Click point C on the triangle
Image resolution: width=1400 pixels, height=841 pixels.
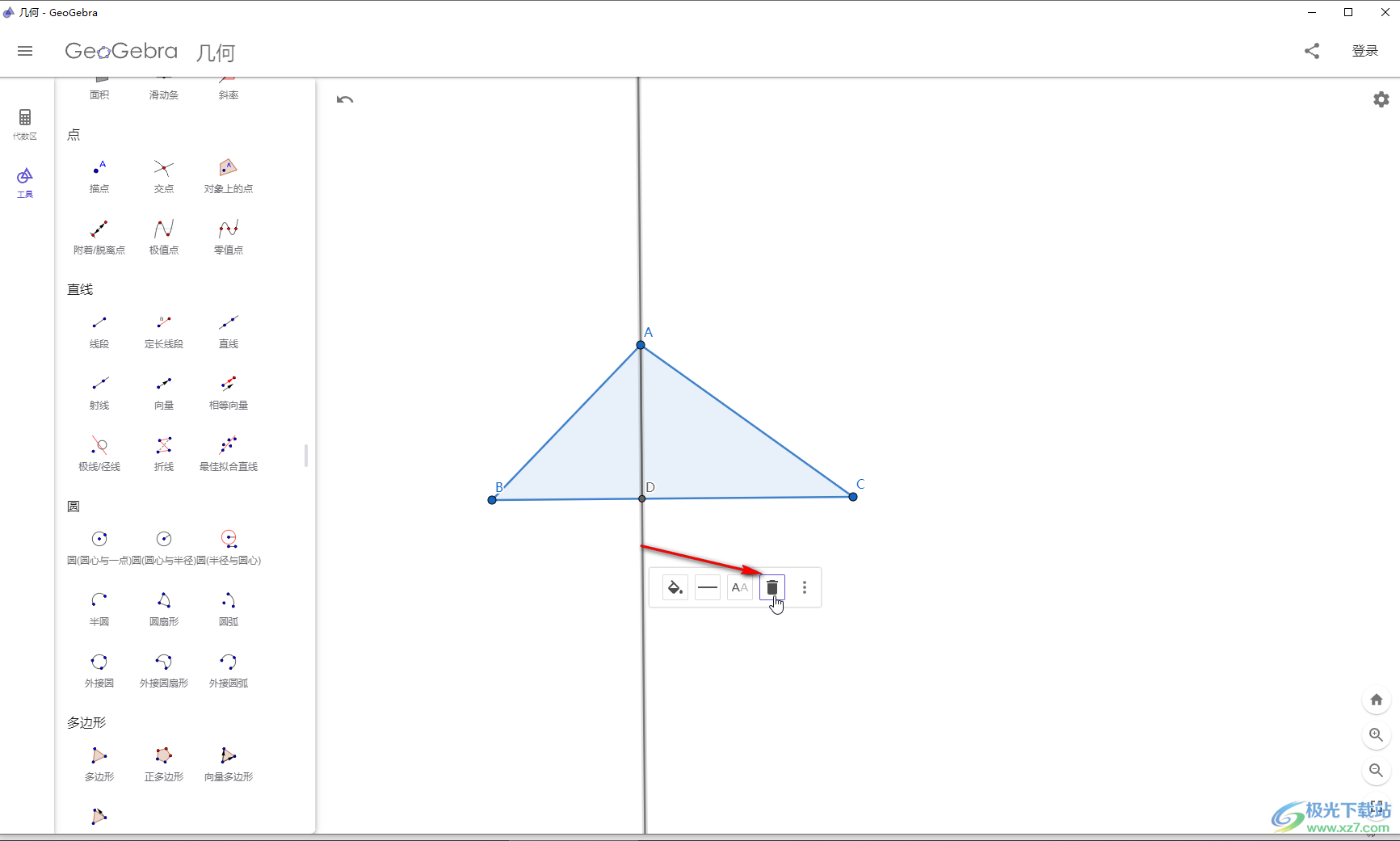coord(853,497)
